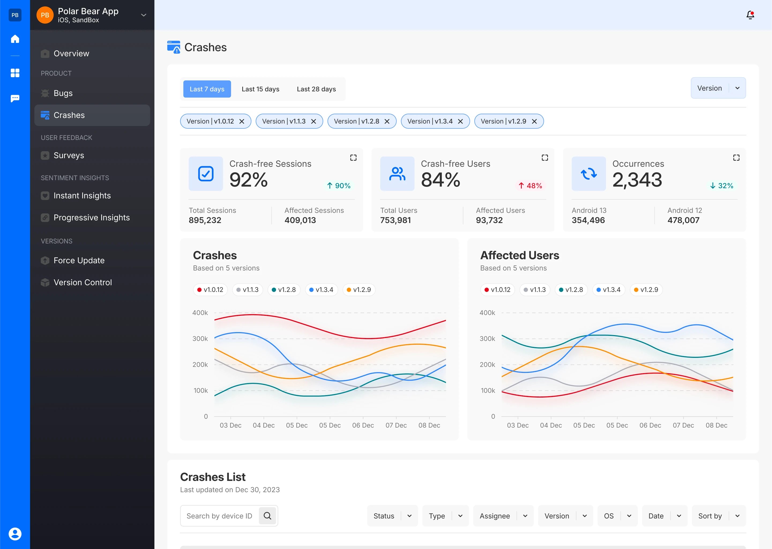Click the search magnifier icon button
This screenshot has height=549, width=772.
(x=267, y=515)
